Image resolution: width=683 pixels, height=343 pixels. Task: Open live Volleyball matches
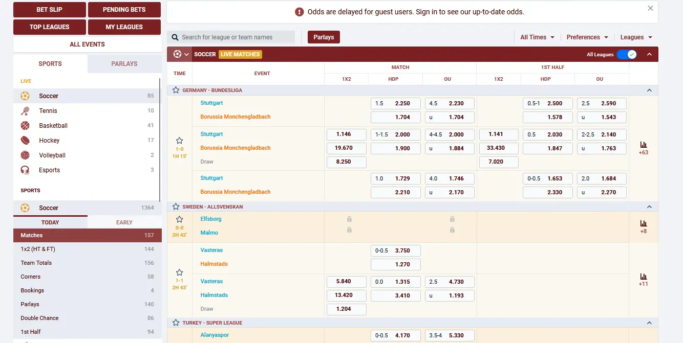pos(87,155)
